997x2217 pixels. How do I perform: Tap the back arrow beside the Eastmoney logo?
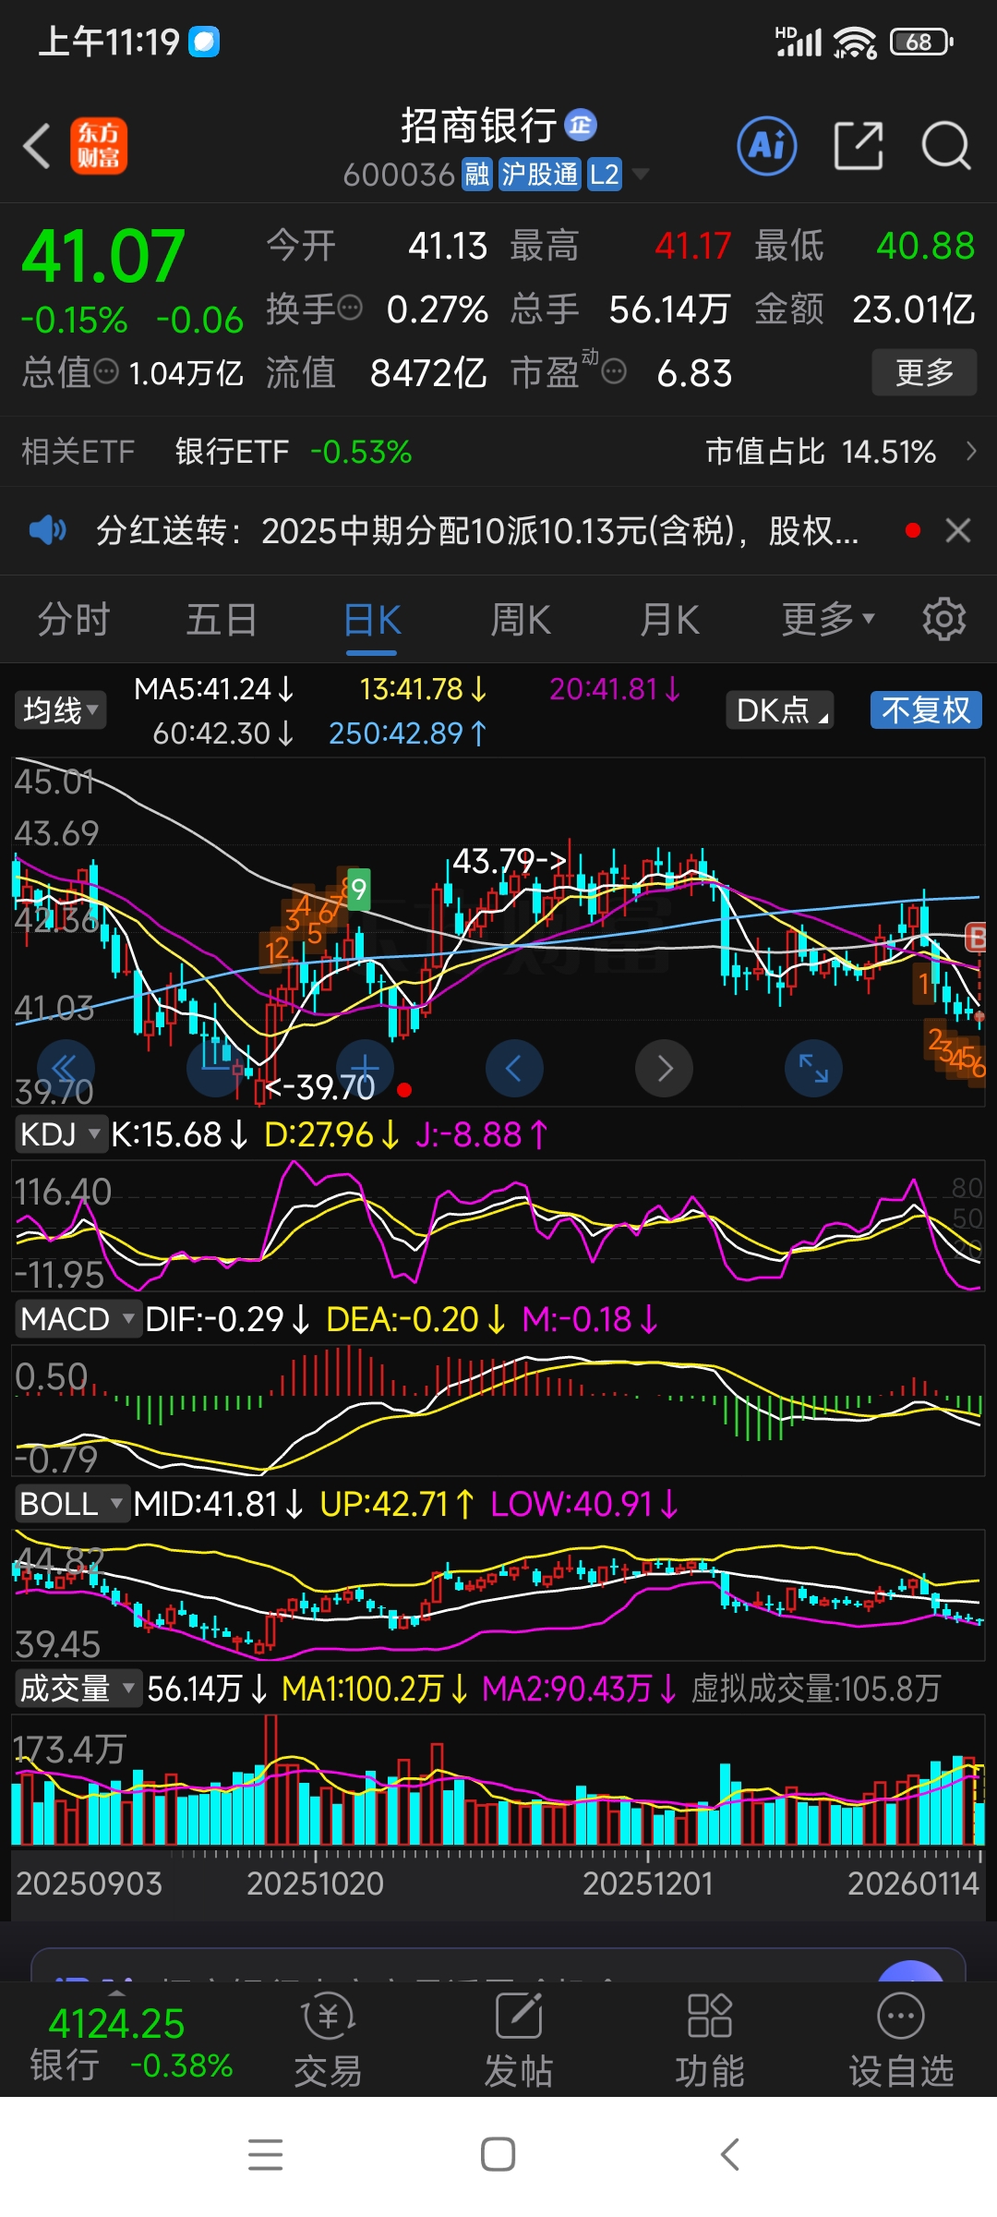pyautogui.click(x=37, y=146)
